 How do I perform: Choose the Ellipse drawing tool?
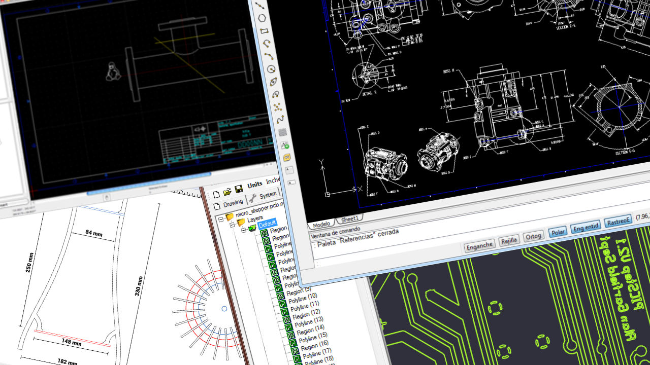[273, 81]
